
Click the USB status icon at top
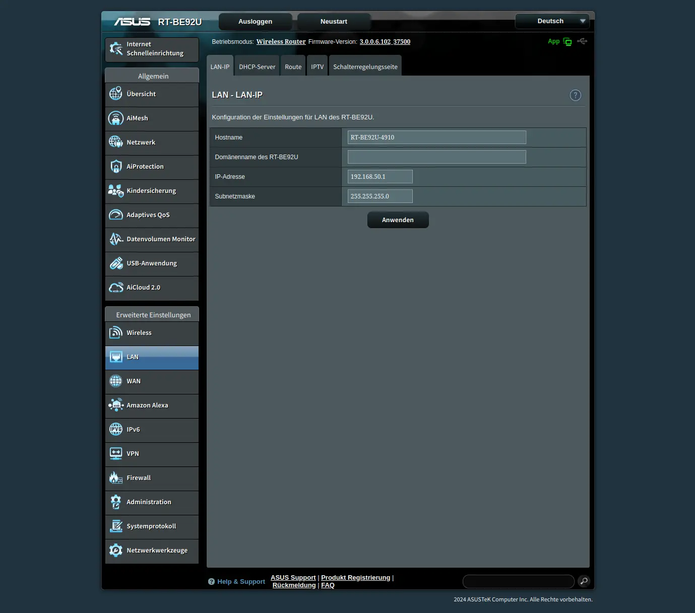[583, 41]
